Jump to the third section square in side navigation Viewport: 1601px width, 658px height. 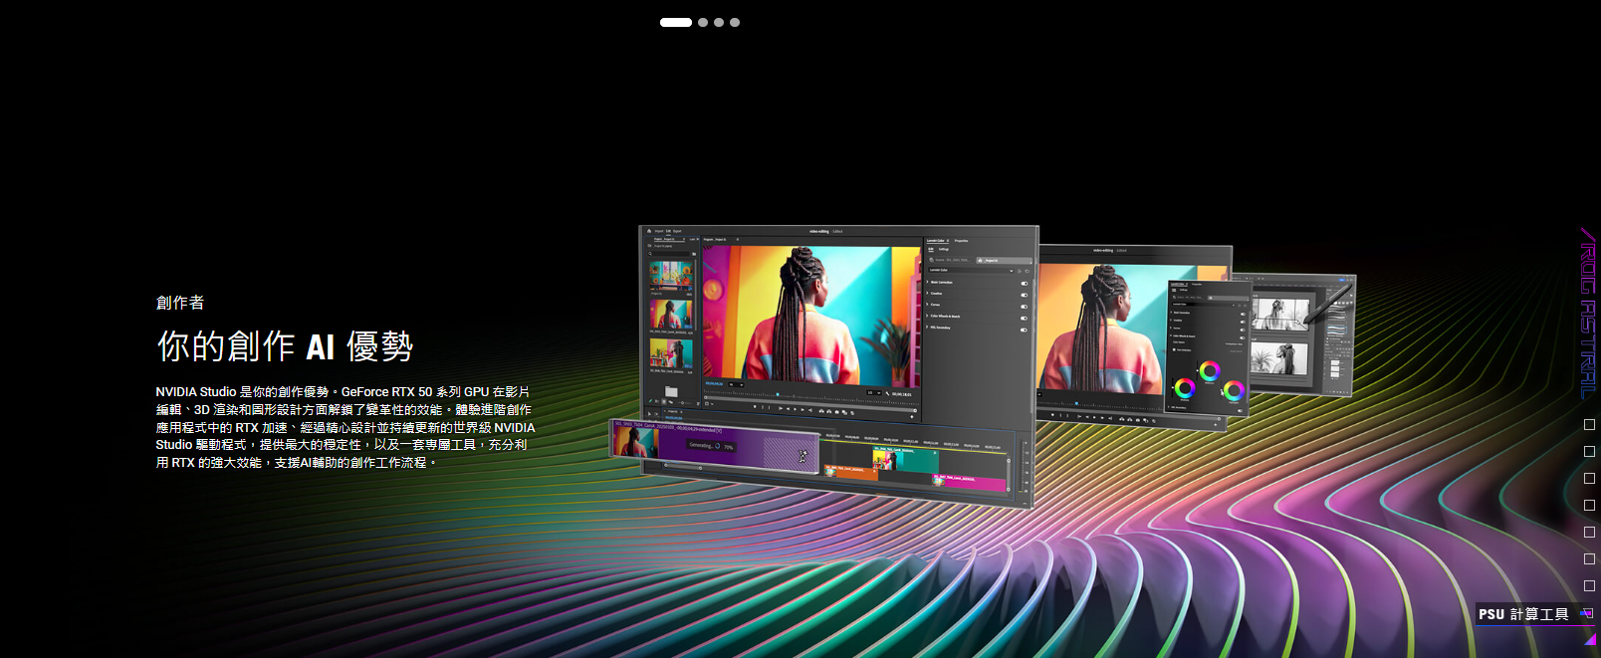point(1589,479)
